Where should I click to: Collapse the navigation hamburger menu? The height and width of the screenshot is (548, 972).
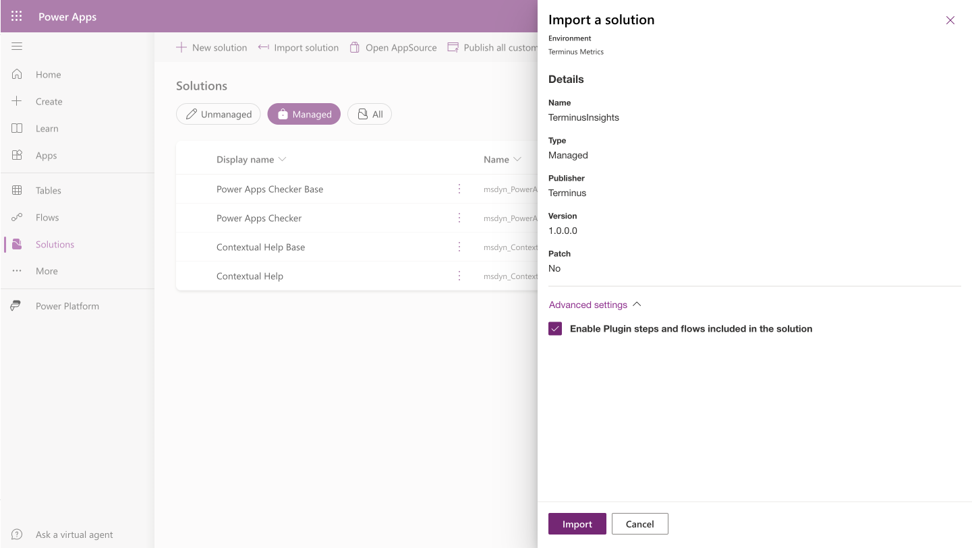17,47
